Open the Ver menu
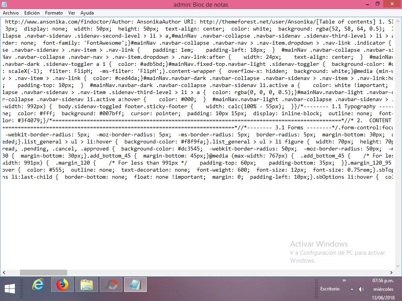 point(71,13)
